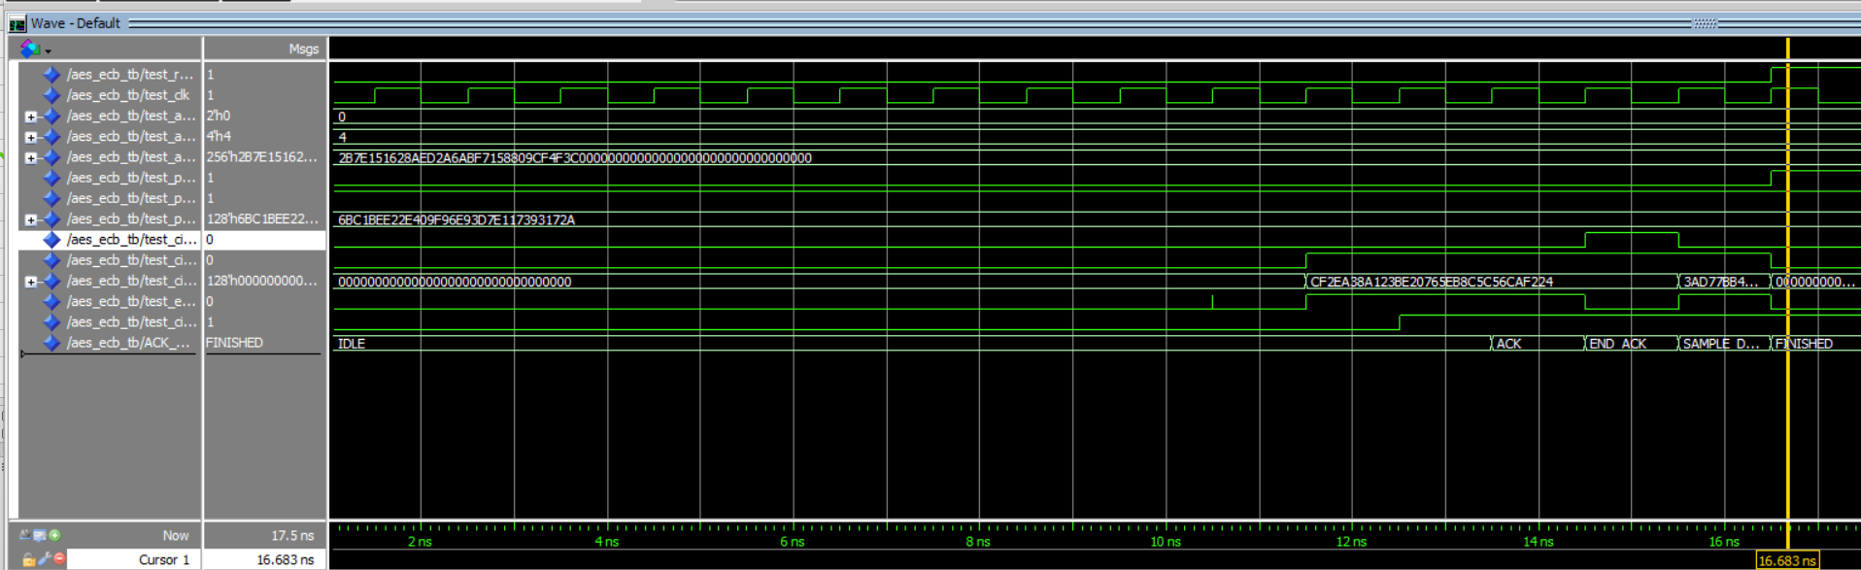Click the dotted grip handle in title bar

[1705, 23]
